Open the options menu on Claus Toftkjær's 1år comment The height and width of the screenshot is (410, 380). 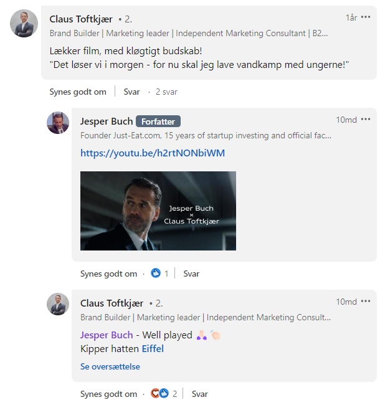tap(366, 17)
